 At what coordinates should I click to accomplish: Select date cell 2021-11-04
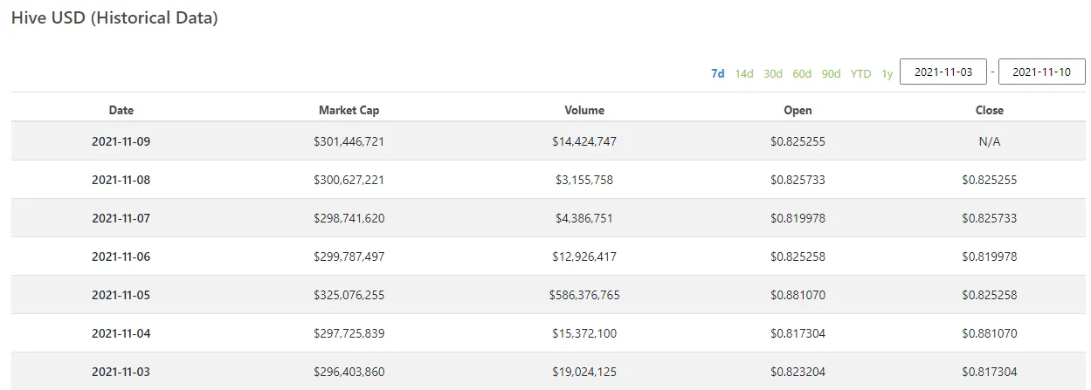point(121,333)
